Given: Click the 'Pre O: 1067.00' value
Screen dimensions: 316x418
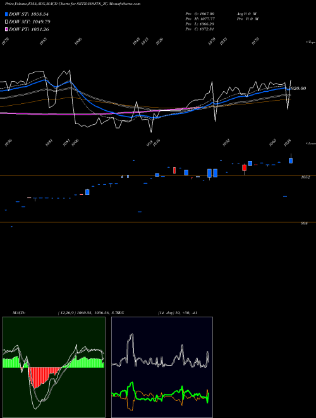Looking at the screenshot, I should 200,13.
